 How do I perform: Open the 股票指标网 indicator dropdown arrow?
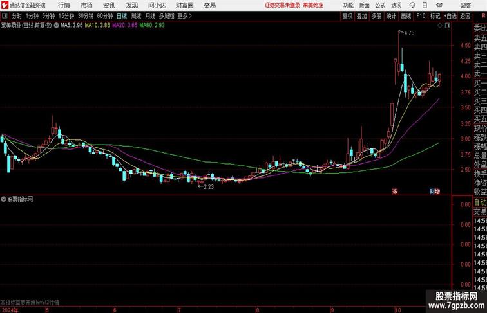[3, 199]
